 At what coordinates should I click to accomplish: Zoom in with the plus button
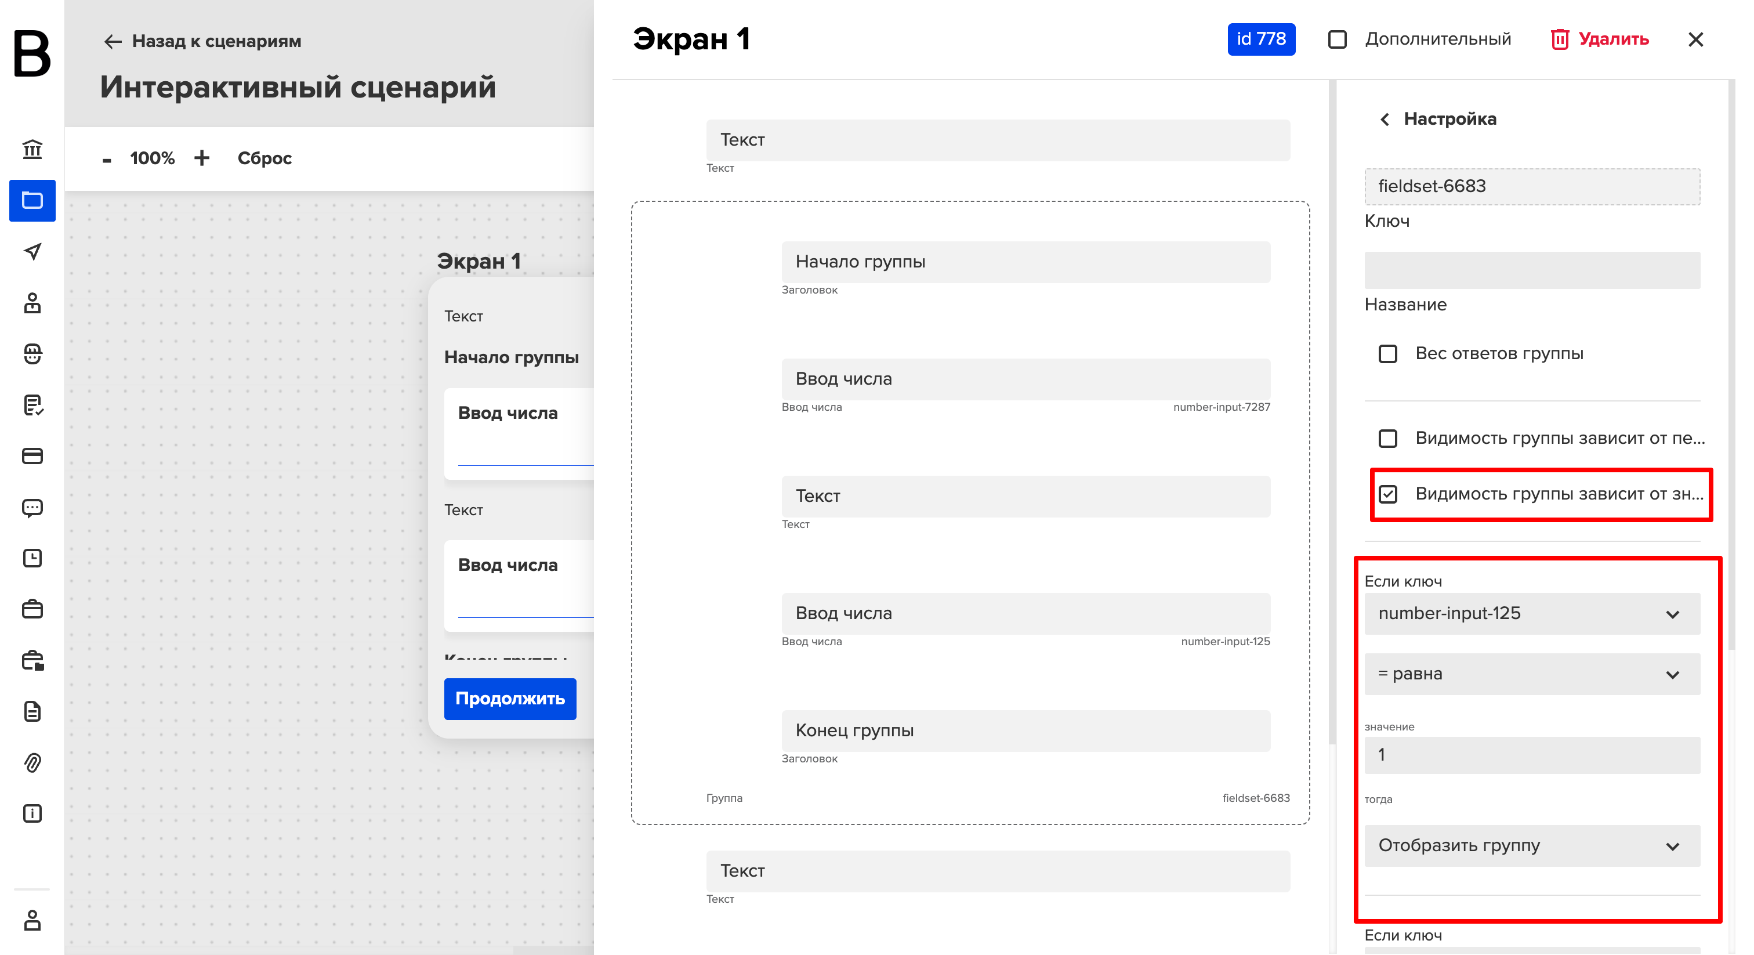pos(201,158)
